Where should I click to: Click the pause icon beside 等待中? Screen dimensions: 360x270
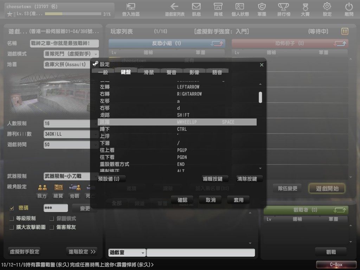345,31
